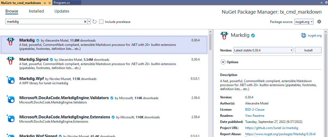Screen dimensions: 328x137
Task: Click Markdig logo in details pane
Action: [x=224, y=35]
